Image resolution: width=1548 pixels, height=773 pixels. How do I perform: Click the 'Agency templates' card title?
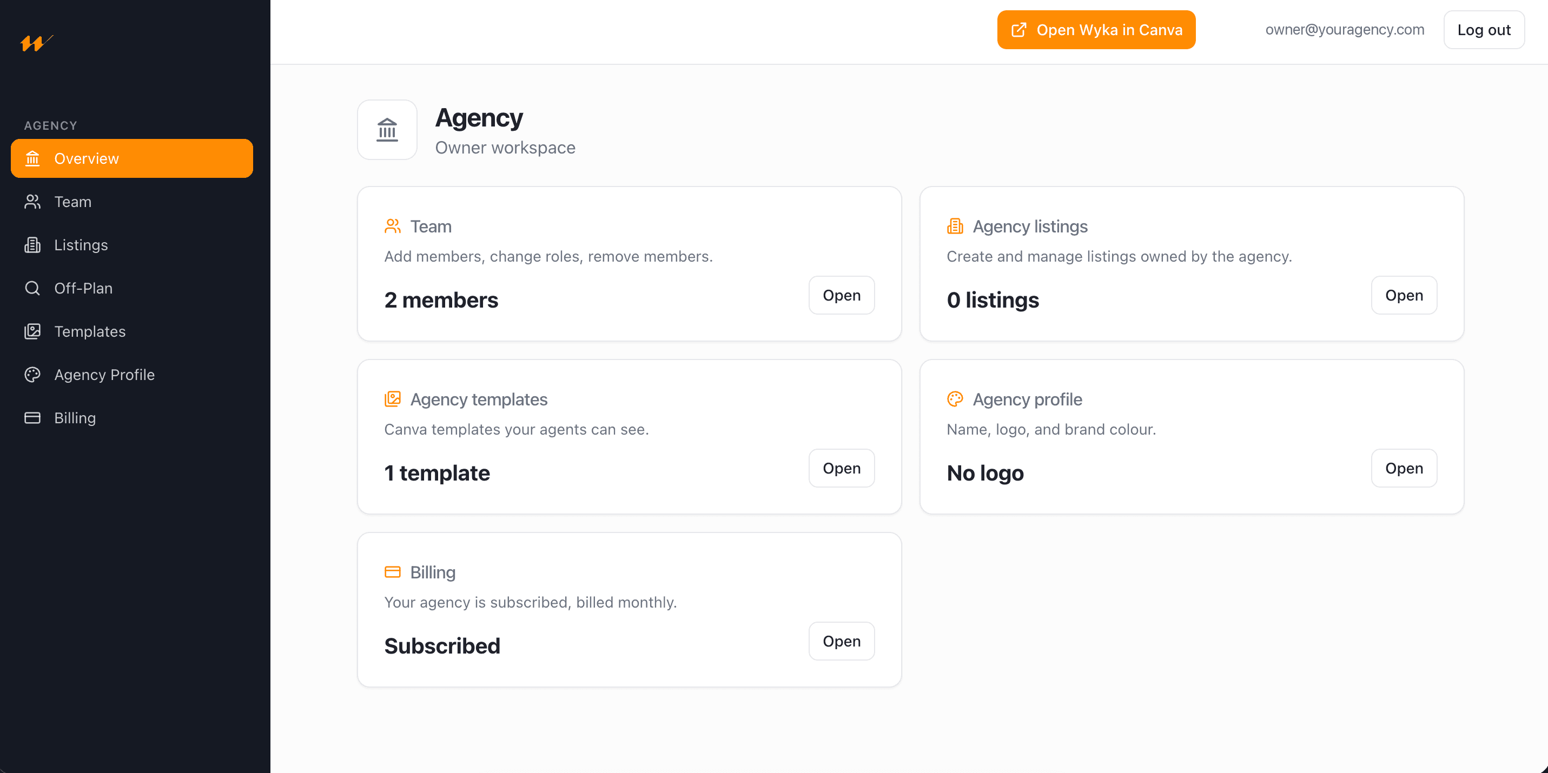pyautogui.click(x=478, y=399)
